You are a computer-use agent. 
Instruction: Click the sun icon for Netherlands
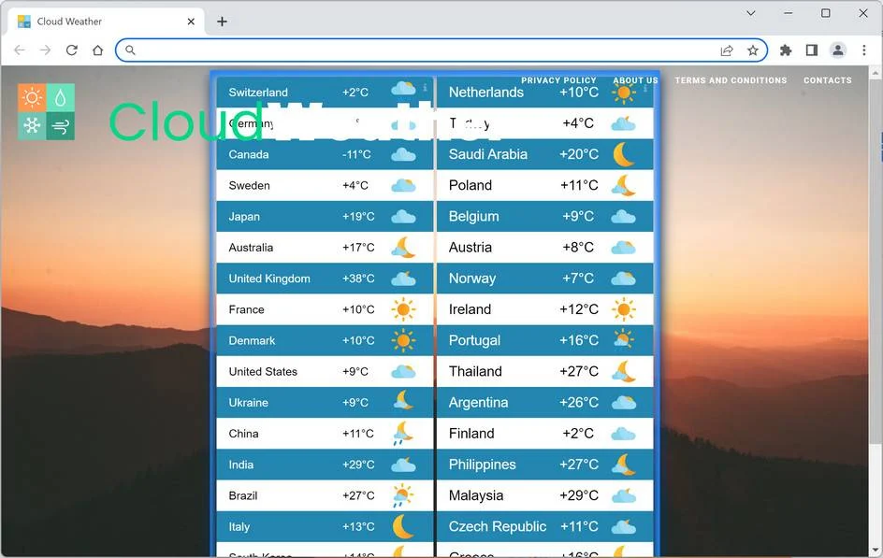pyautogui.click(x=623, y=93)
